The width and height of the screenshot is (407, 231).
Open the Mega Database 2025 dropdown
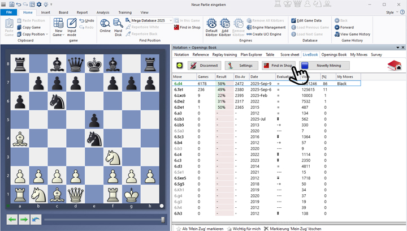pos(170,20)
